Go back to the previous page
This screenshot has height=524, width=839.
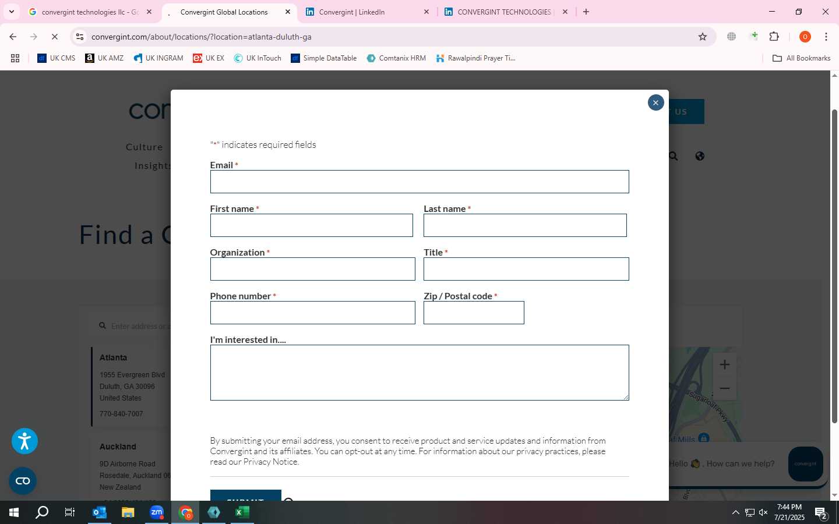[13, 37]
